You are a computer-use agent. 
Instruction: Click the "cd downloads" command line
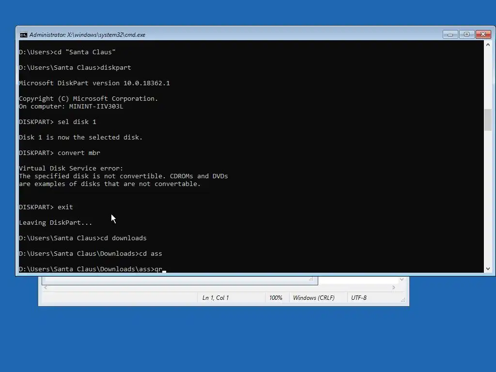(82, 238)
